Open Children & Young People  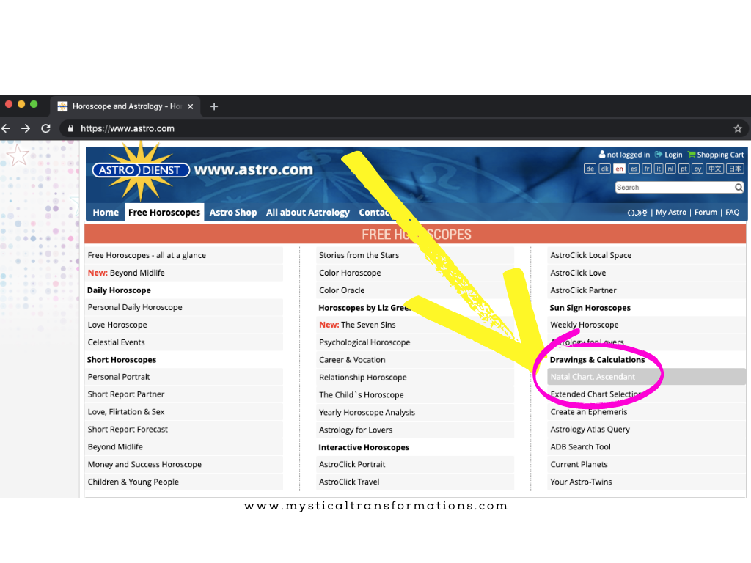click(184, 482)
